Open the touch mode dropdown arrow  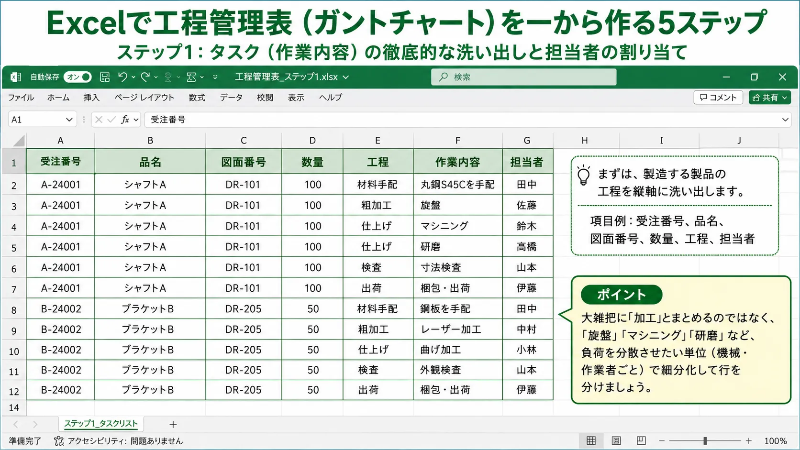pyautogui.click(x=178, y=77)
